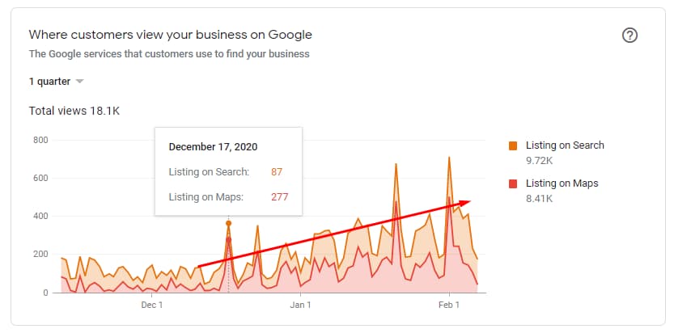This screenshot has height=333, width=674.
Task: Click the Jan 1 axis label
Action: click(x=300, y=305)
